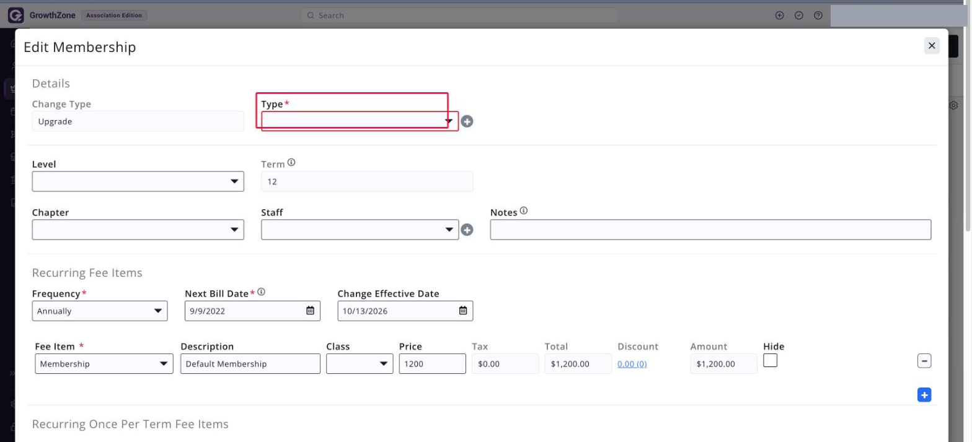Open the Class dropdown

click(x=360, y=364)
